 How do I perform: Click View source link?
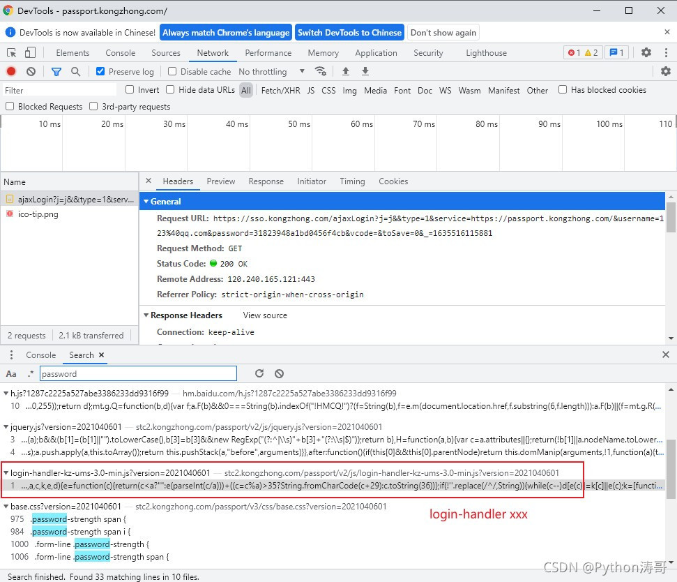tap(265, 315)
